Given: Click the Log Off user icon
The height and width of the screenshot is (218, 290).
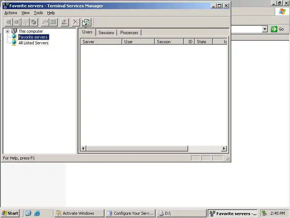Looking at the screenshot, I should click(x=65, y=23).
